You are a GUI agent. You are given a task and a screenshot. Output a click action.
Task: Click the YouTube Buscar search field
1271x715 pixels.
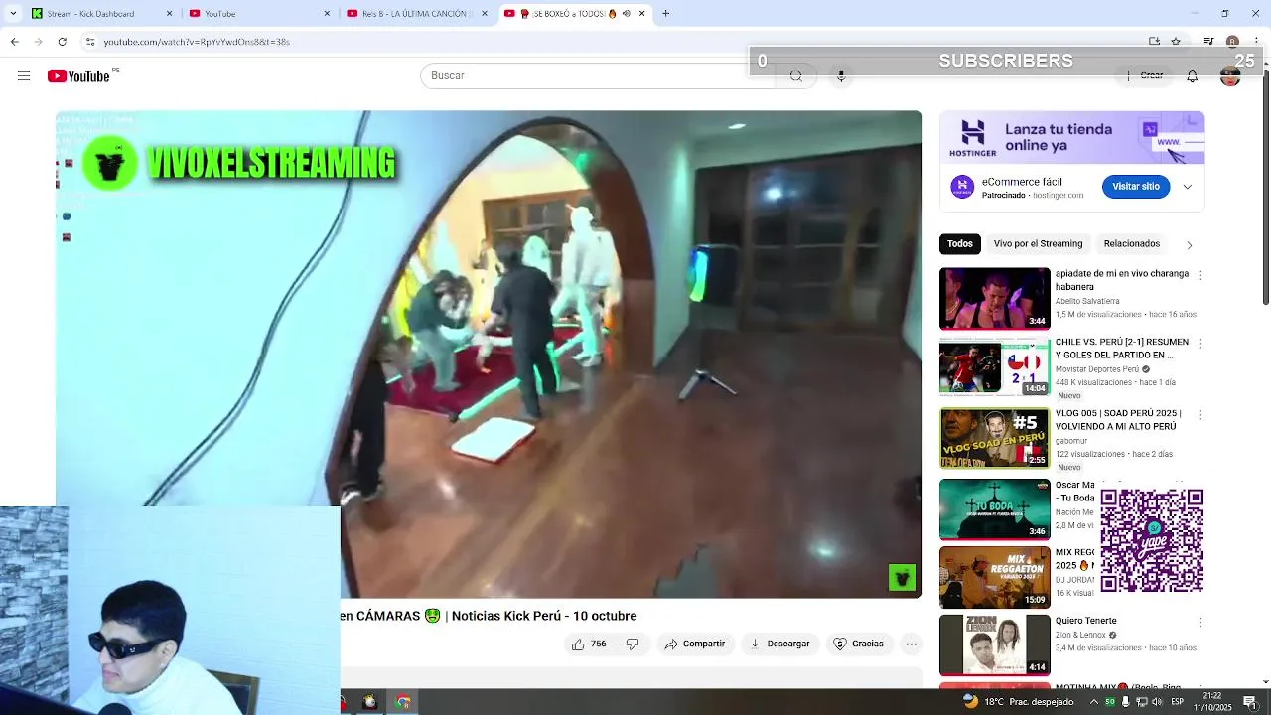click(x=598, y=76)
